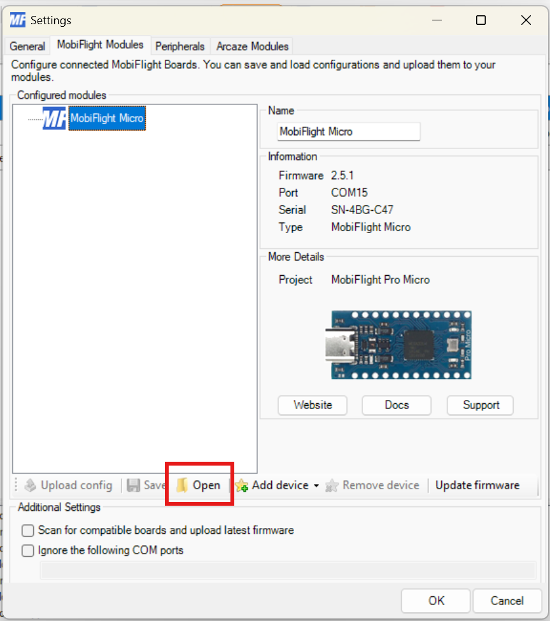Click the Website button
This screenshot has height=621, width=550.
pyautogui.click(x=313, y=405)
